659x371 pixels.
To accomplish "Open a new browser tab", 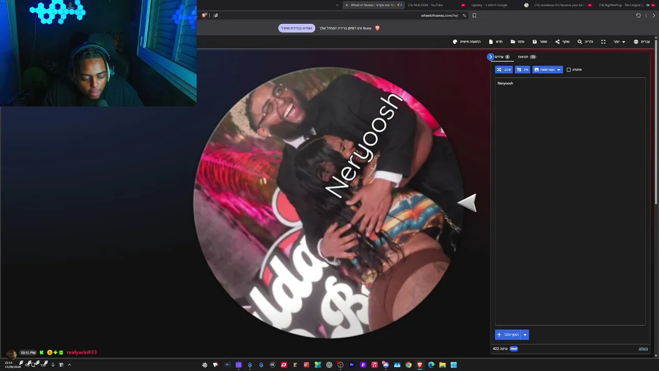I will click(337, 5).
